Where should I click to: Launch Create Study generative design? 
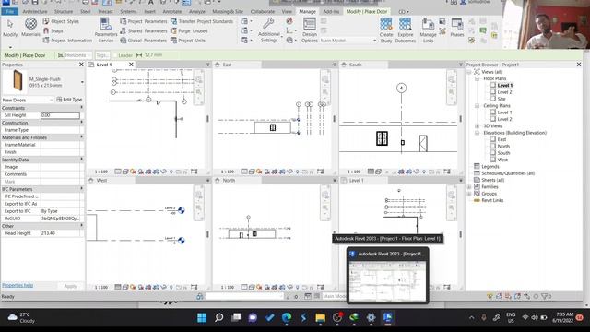coord(386,30)
